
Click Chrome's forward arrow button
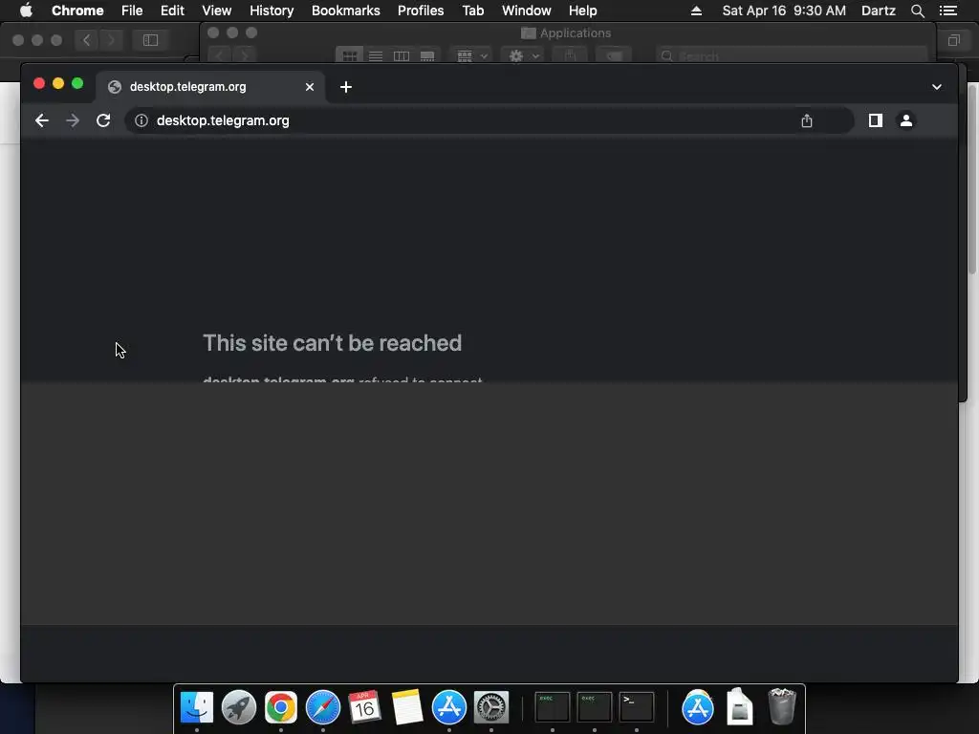[x=73, y=120]
